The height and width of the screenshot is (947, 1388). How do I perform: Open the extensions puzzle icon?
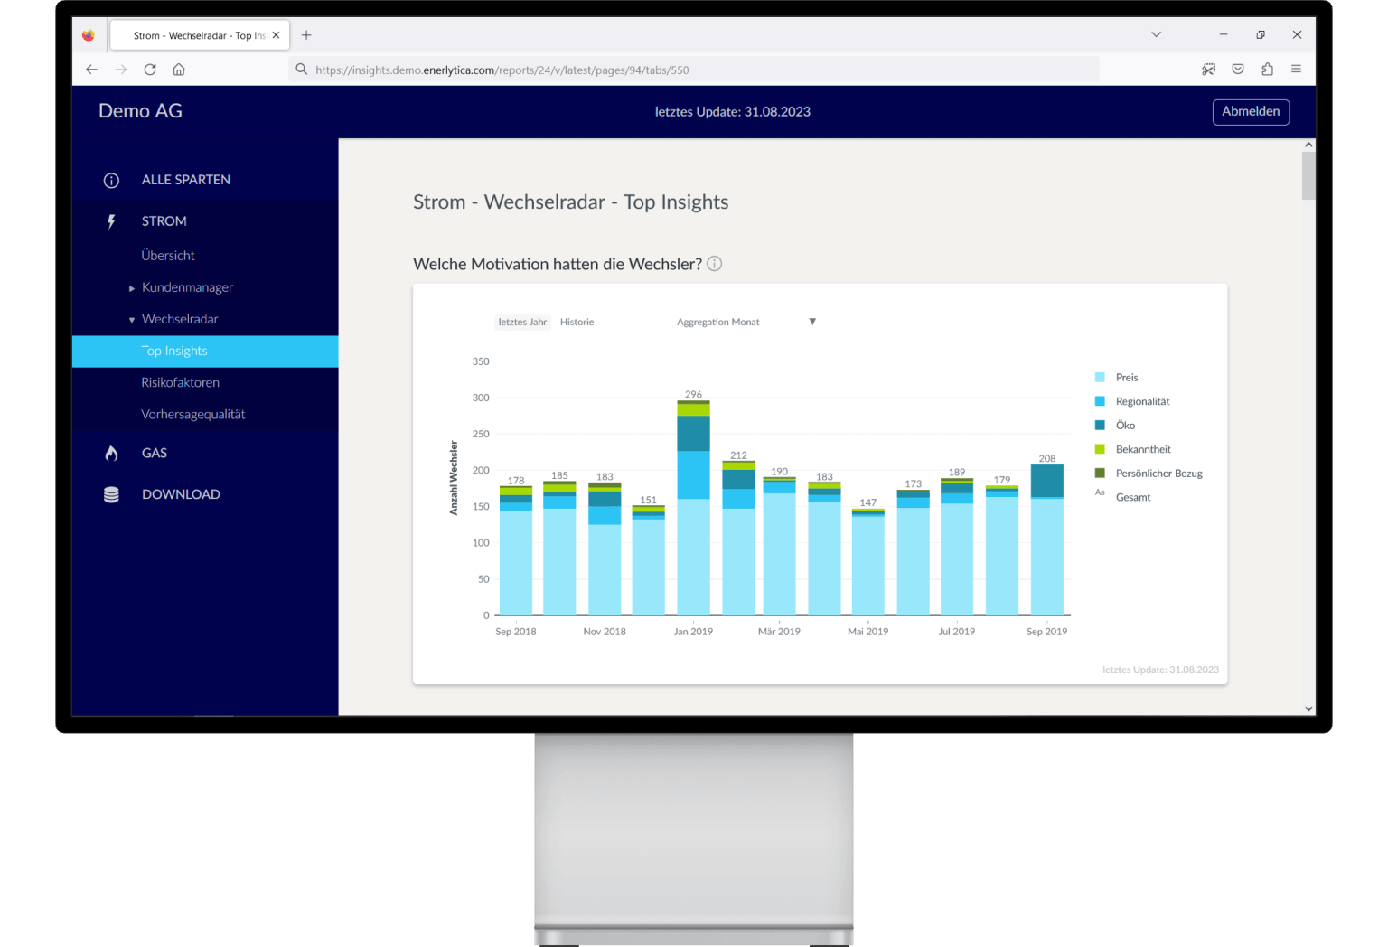[x=1267, y=70]
